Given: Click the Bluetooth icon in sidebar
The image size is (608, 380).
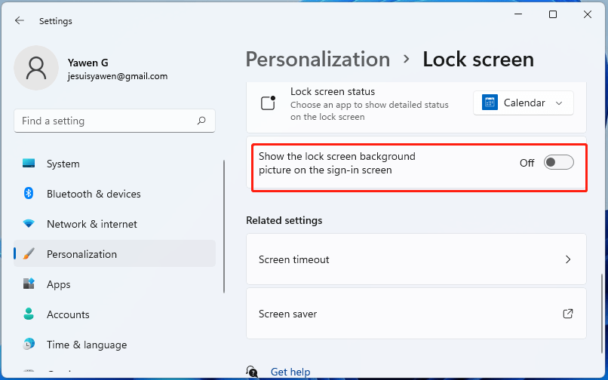Looking at the screenshot, I should (29, 193).
